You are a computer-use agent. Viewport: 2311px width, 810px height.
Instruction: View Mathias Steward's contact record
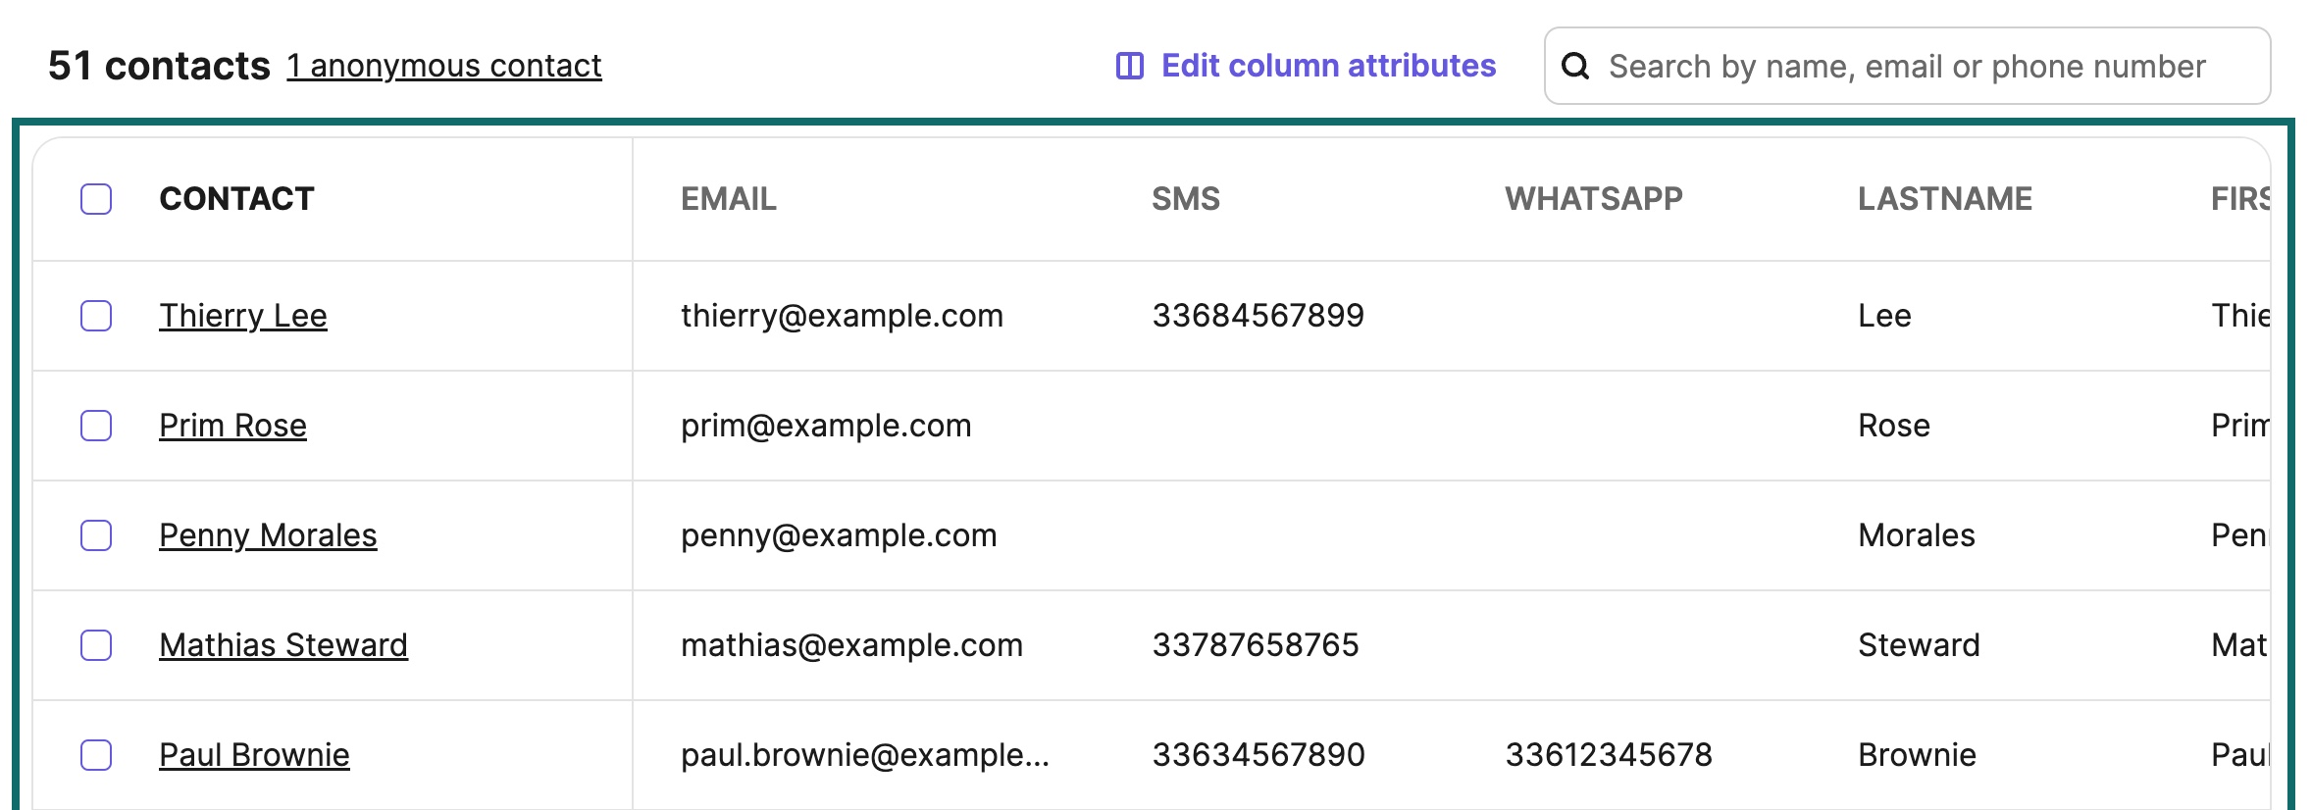point(283,645)
